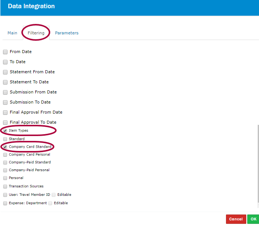Uncheck Company Card Standard checkbox
The image size is (259, 225).
coord(5,147)
